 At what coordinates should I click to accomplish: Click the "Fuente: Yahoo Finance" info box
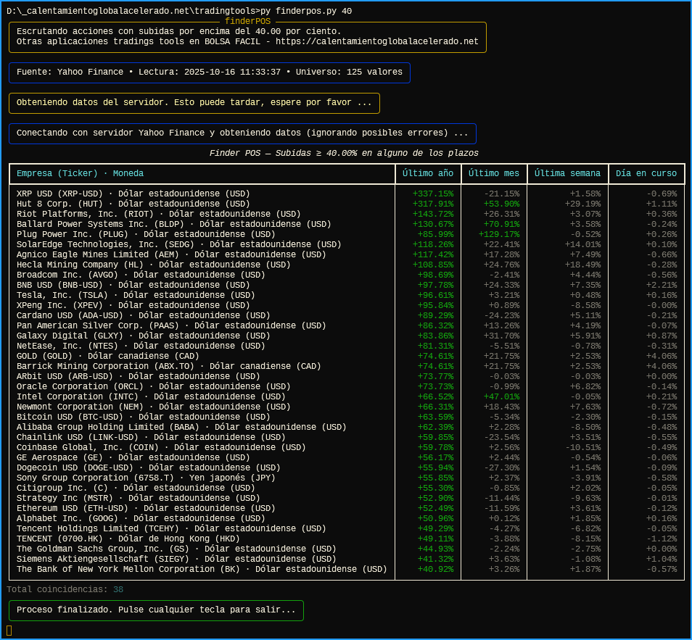209,72
